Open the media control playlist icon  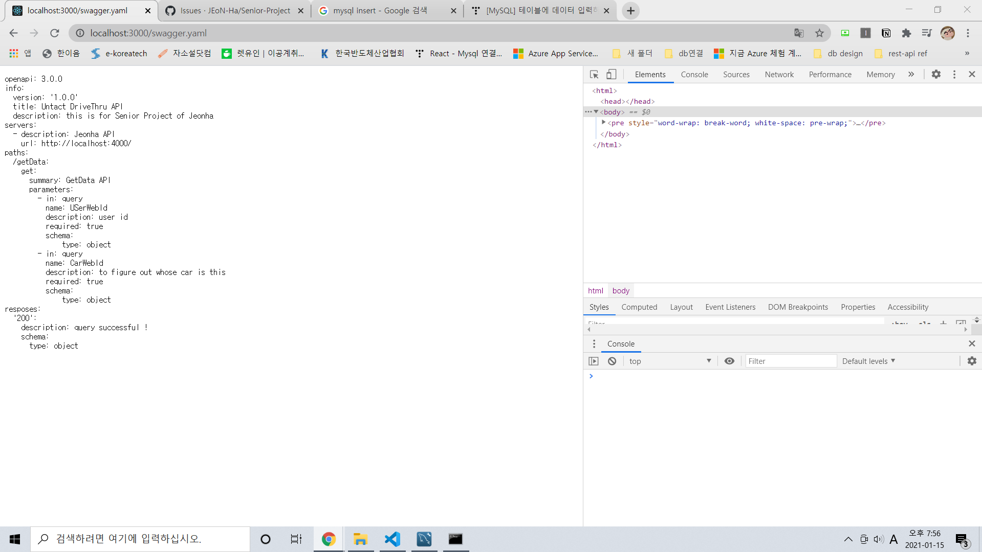927,33
